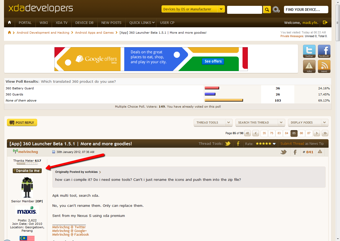This screenshot has width=340, height=241.
Task: Open the Thread Tools dropdown button
Action: point(213,123)
